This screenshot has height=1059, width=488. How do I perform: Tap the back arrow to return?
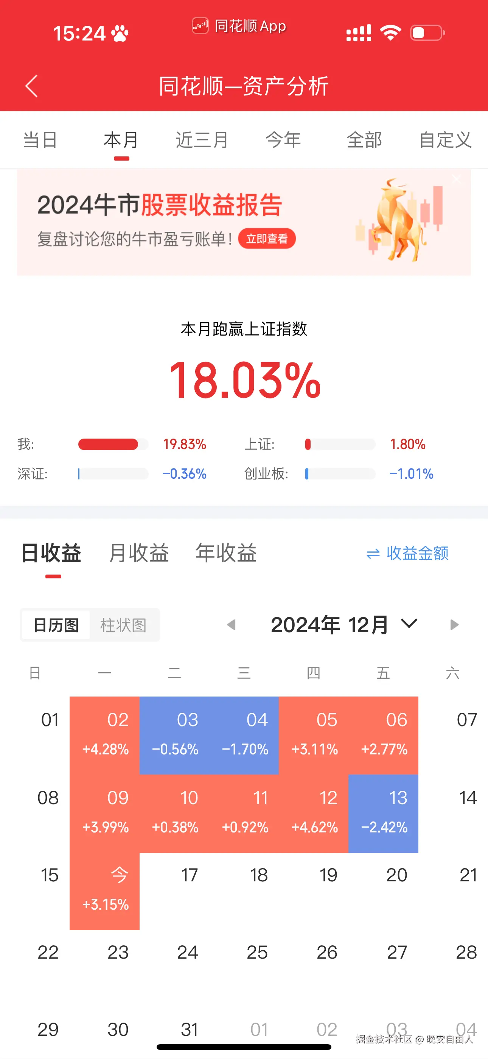click(x=31, y=86)
